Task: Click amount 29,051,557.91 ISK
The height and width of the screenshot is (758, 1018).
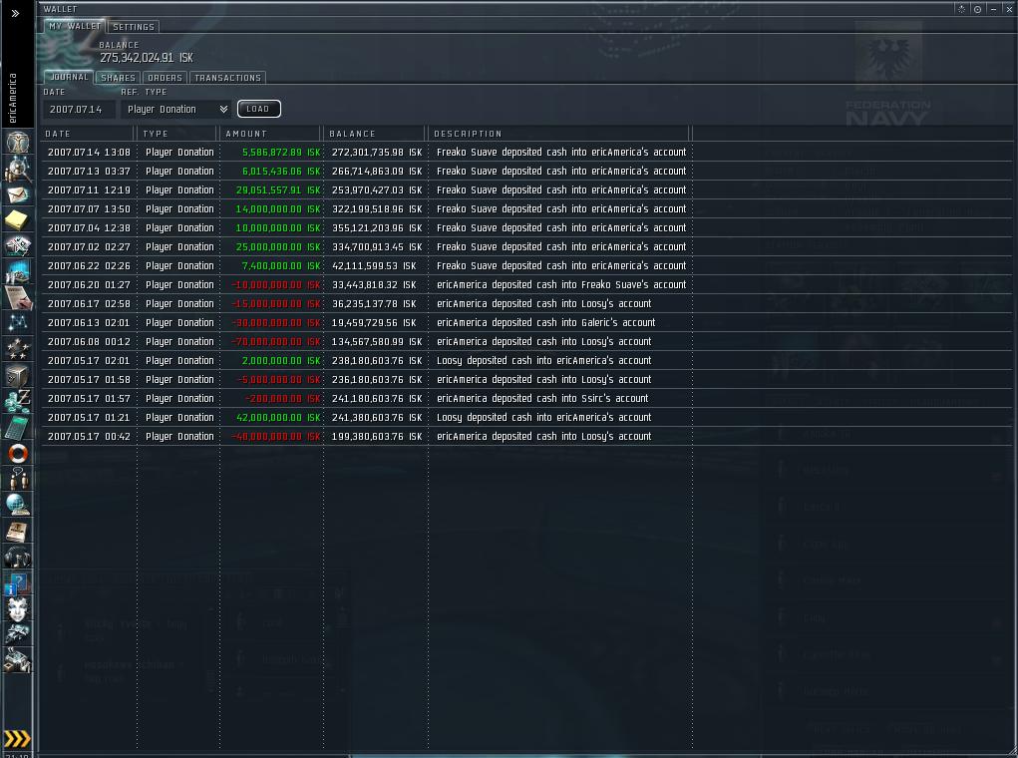Action: (278, 189)
